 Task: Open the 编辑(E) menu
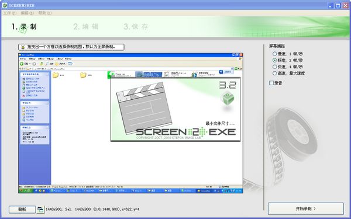pos(27,13)
